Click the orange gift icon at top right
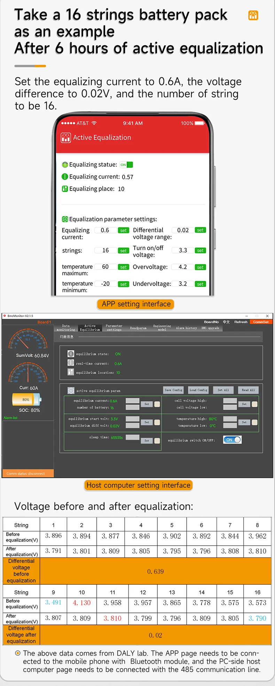The width and height of the screenshot is (275, 686). click(253, 15)
